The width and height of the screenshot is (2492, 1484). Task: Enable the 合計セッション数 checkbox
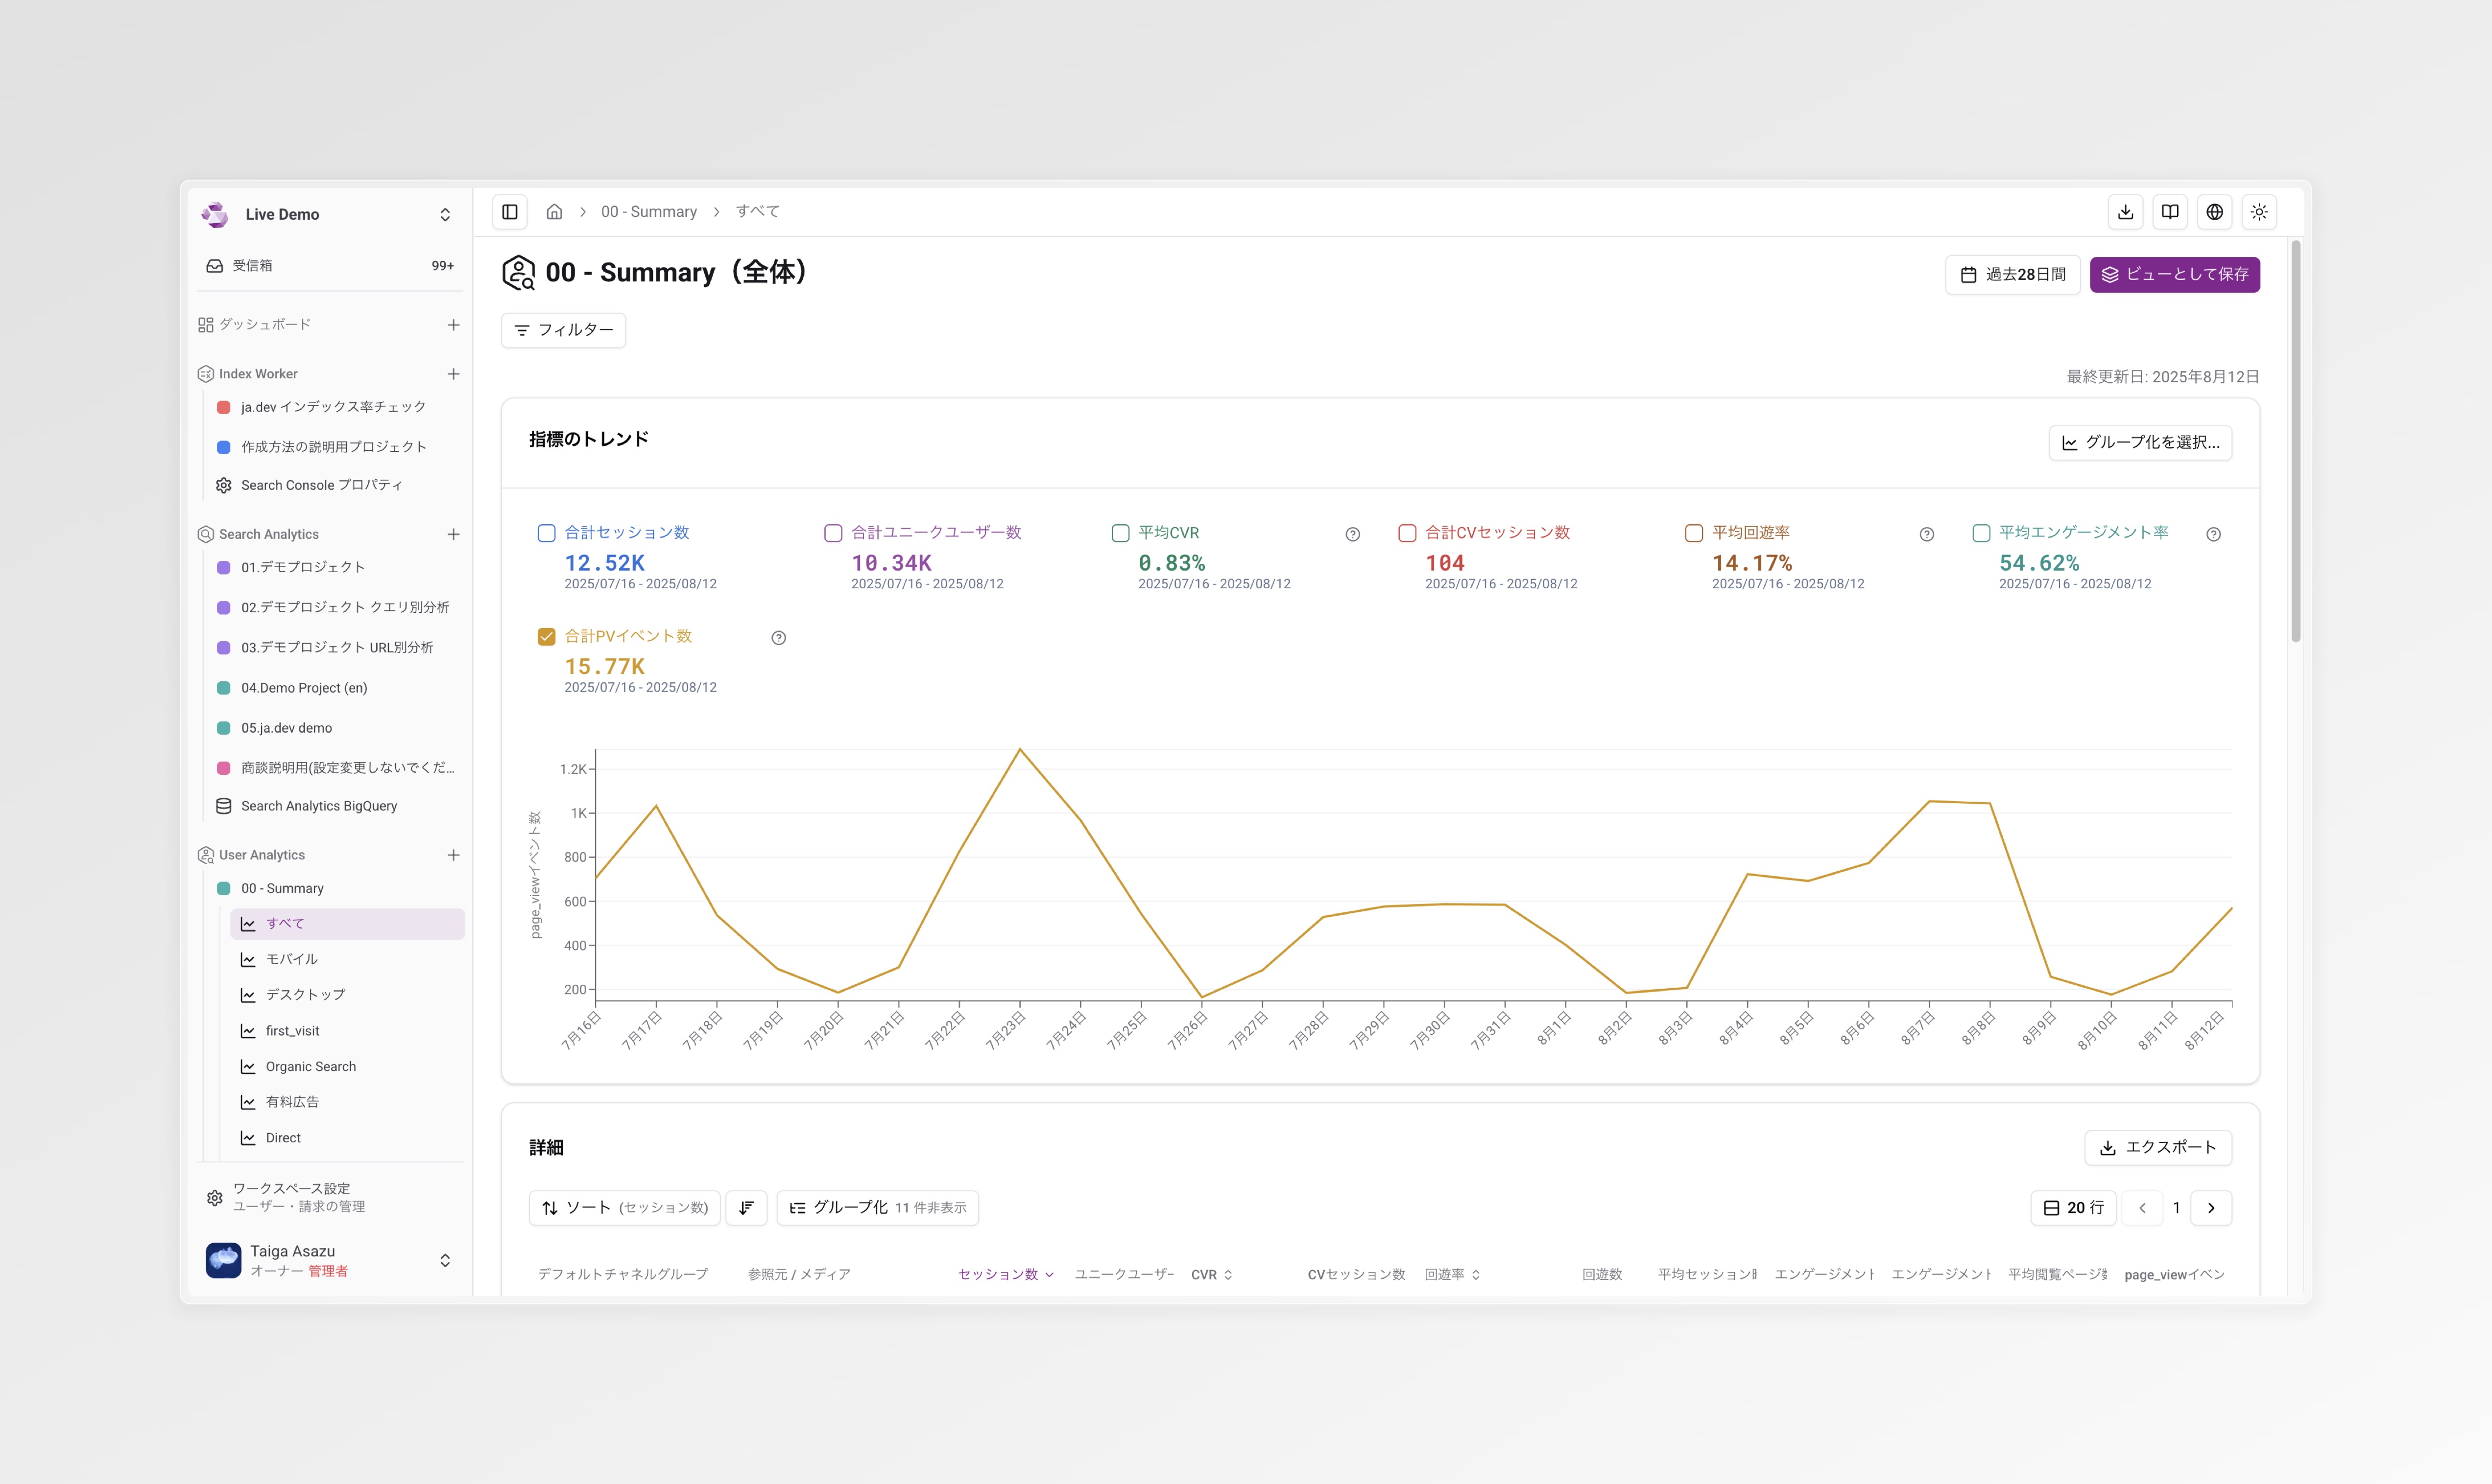546,533
